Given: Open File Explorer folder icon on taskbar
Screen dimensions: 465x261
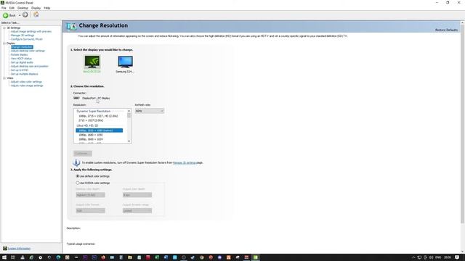Looking at the screenshot, I should tap(130, 257).
